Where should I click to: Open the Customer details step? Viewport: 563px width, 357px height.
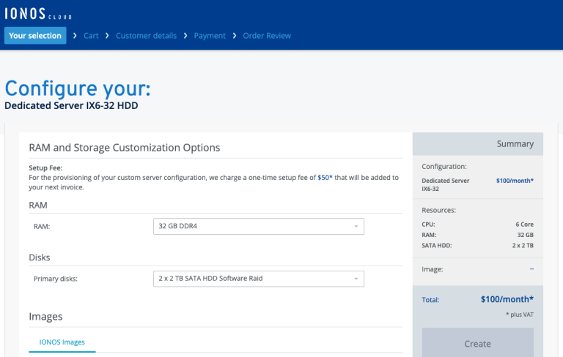(145, 36)
